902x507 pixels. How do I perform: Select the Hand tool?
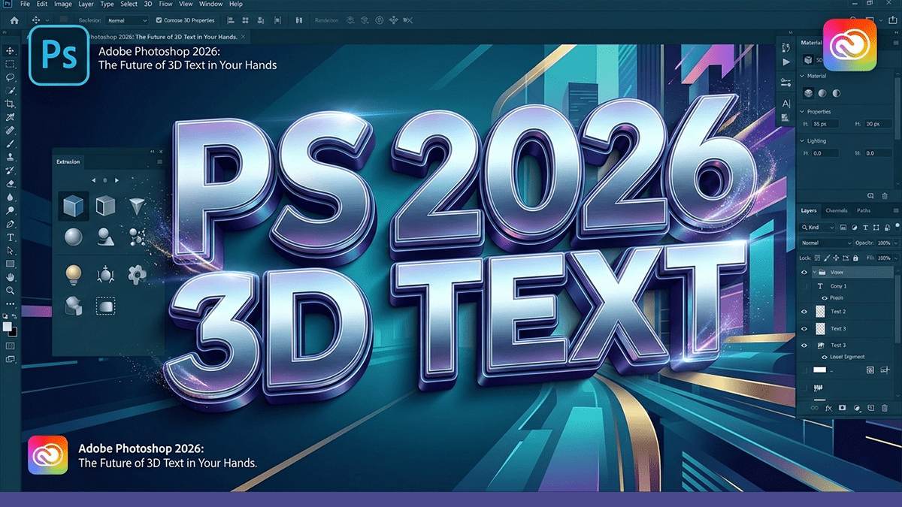point(11,276)
